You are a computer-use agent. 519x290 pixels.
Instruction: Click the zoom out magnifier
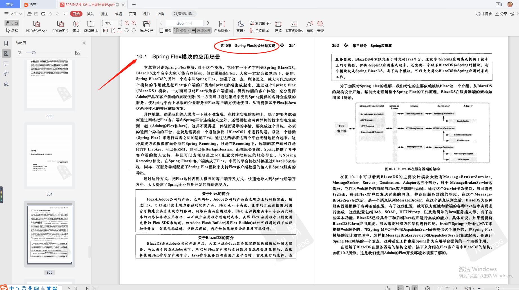[127, 23]
